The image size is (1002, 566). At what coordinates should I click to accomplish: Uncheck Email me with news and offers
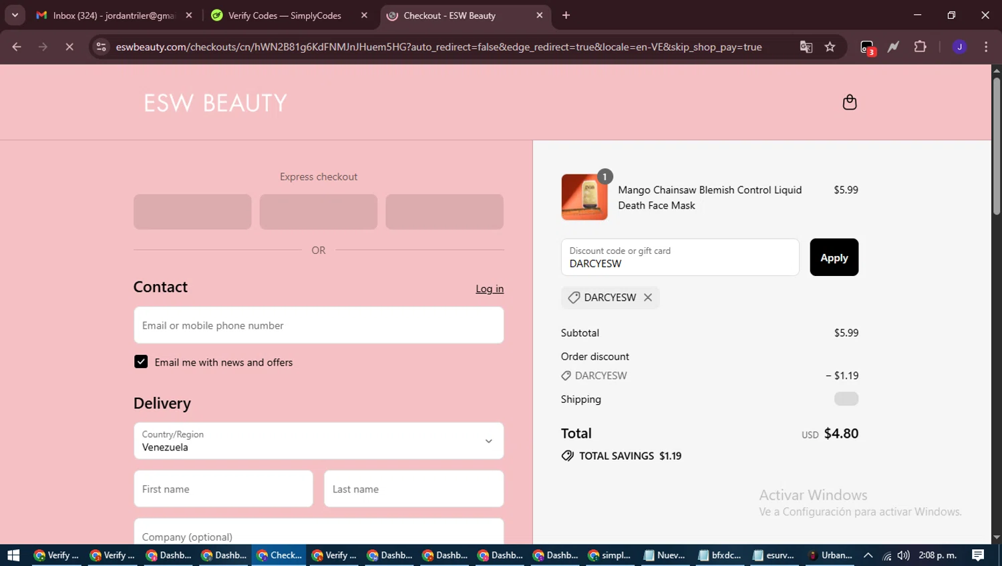point(141,362)
